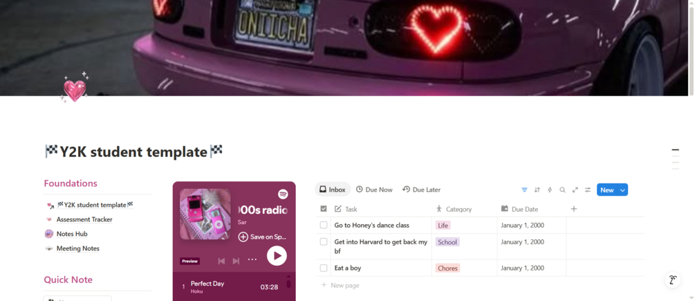Open the automations lightning bolt icon
695x301 pixels.
pos(550,190)
